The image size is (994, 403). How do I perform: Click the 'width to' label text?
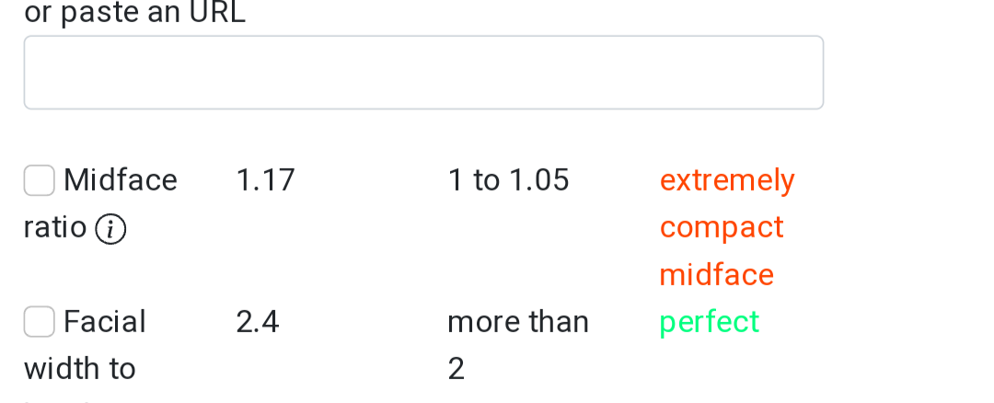(x=80, y=369)
